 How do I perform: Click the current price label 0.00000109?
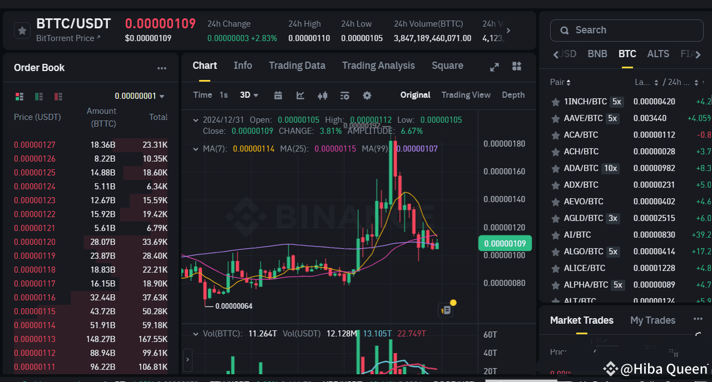point(505,243)
